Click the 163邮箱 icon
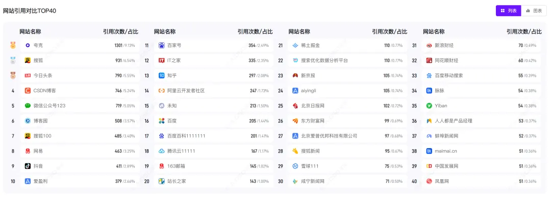 click(x=162, y=166)
